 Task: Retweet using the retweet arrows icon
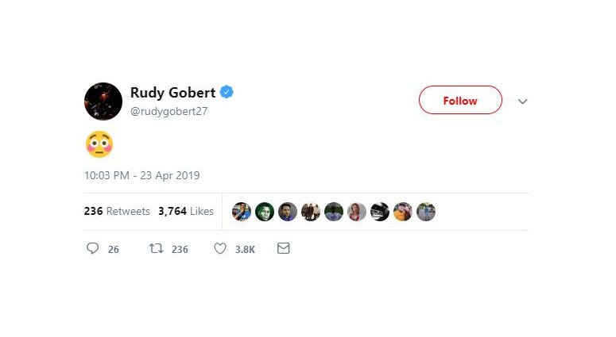pos(157,248)
